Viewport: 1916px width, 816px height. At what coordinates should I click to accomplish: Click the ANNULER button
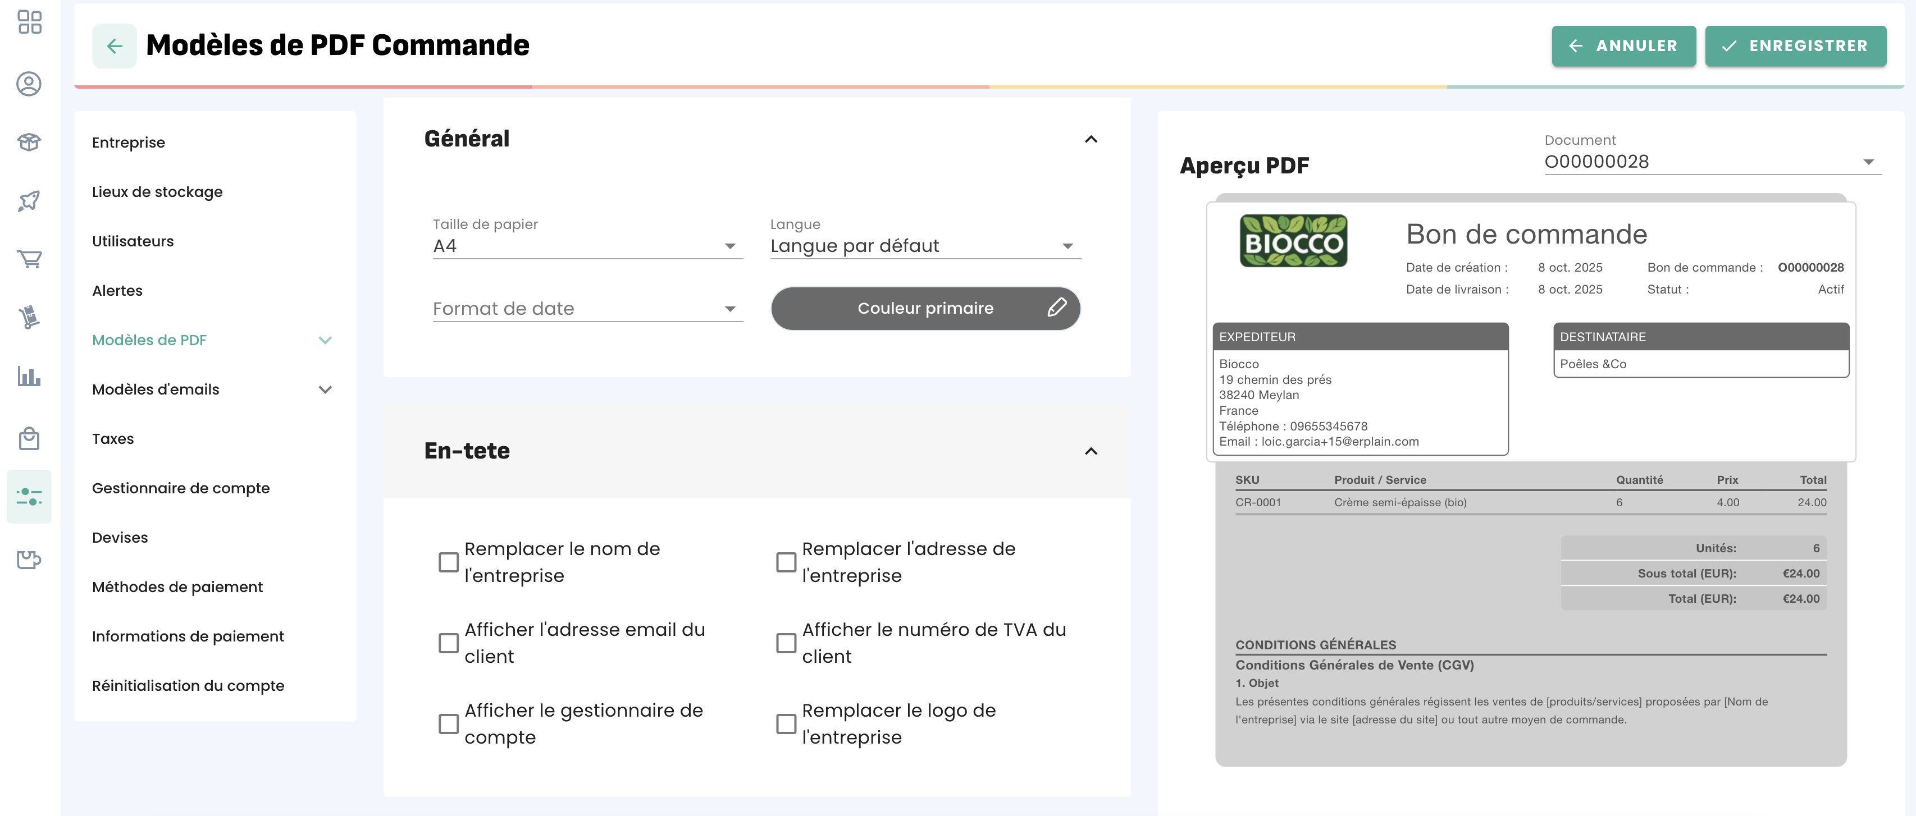pyautogui.click(x=1623, y=46)
